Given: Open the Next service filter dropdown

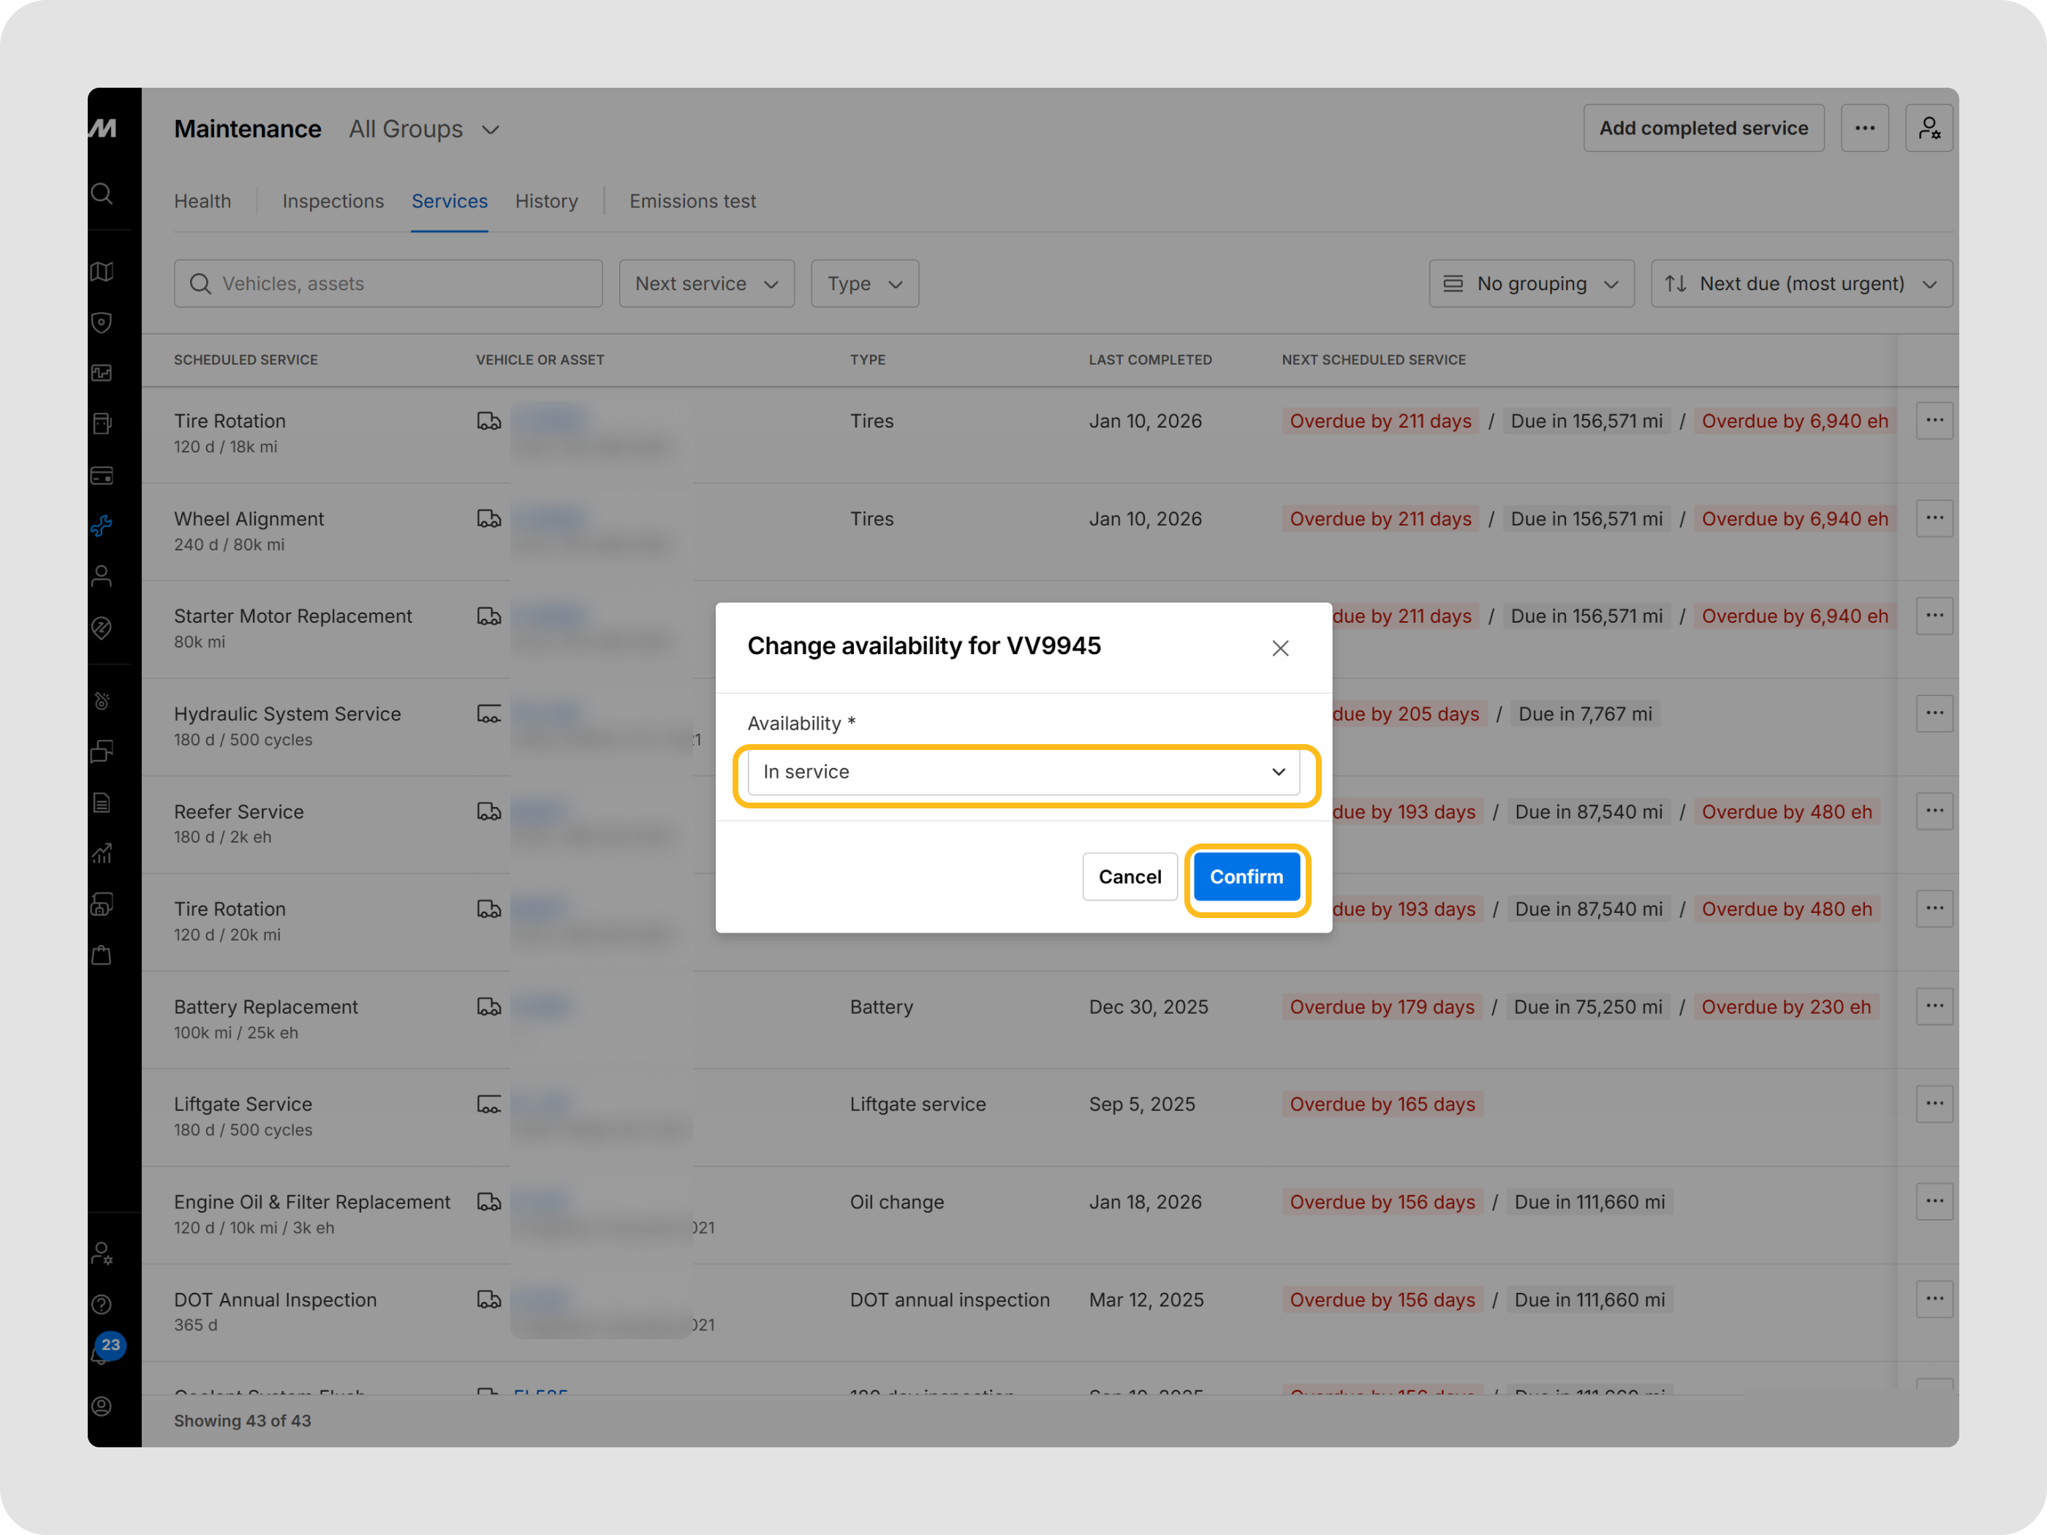Looking at the screenshot, I should pyautogui.click(x=706, y=283).
